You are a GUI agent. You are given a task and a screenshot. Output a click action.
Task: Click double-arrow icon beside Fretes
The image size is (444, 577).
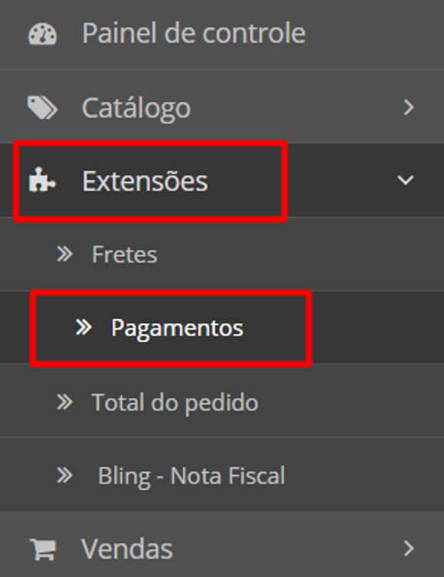pyautogui.click(x=65, y=254)
